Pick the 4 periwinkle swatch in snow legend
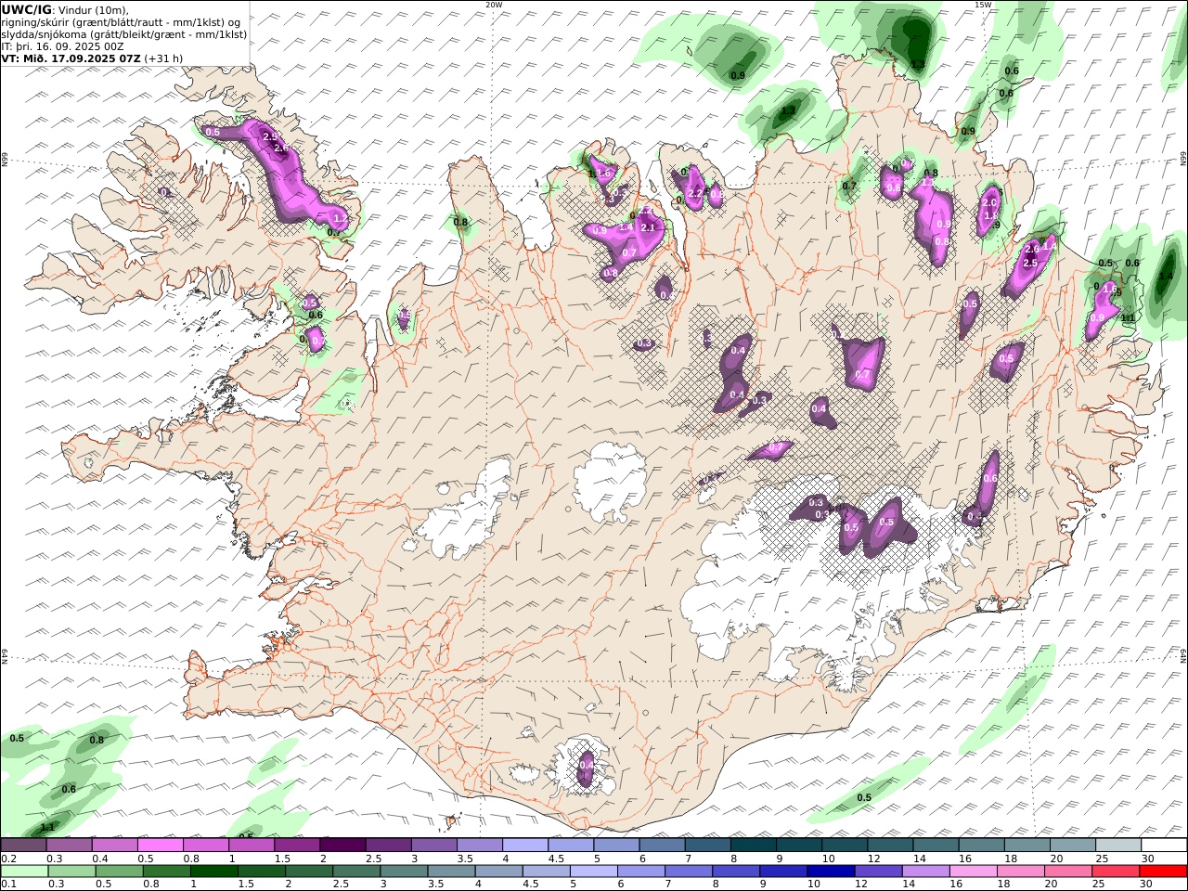The width and height of the screenshot is (1188, 891). point(525,845)
